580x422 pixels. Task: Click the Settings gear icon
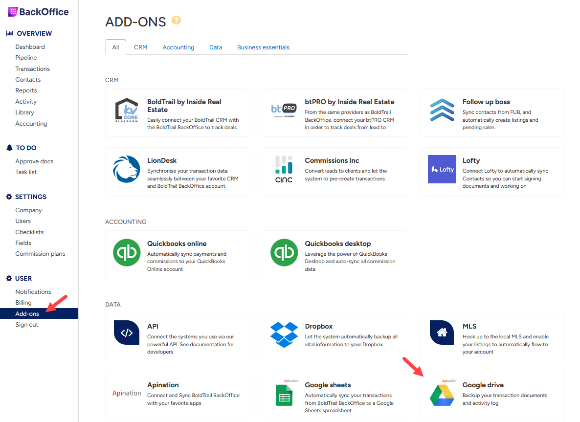(9, 197)
